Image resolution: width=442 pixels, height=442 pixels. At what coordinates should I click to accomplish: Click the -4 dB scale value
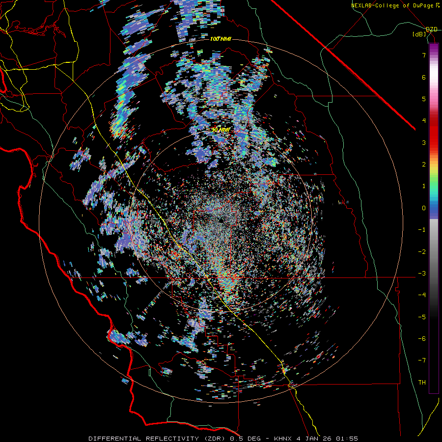coord(422,295)
